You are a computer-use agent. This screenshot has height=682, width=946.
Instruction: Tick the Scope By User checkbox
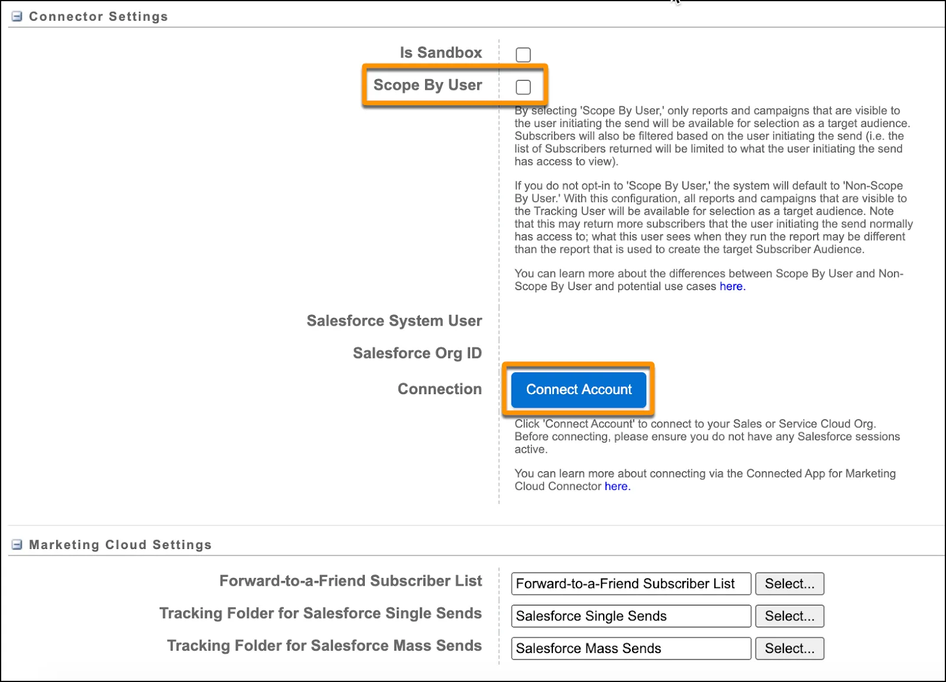523,87
